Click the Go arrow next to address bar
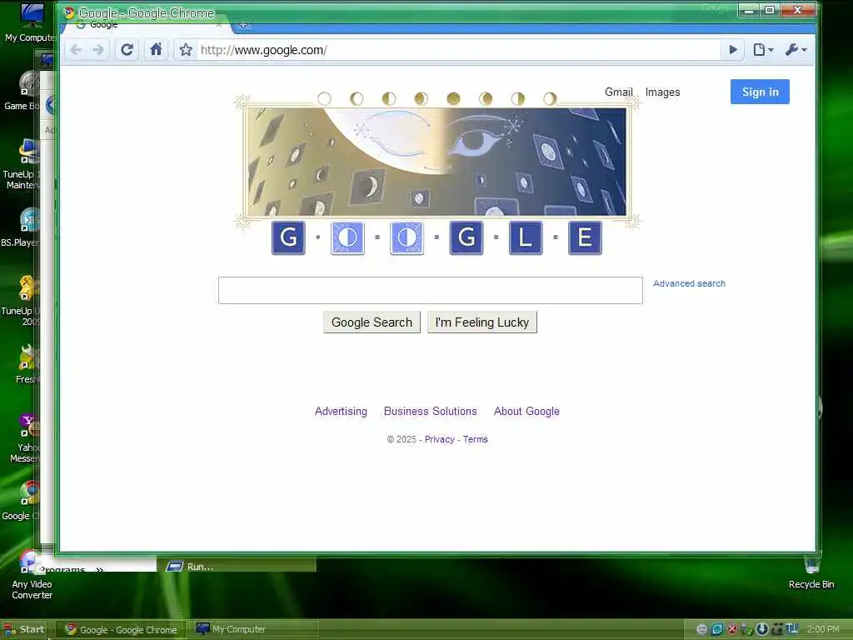 [733, 50]
